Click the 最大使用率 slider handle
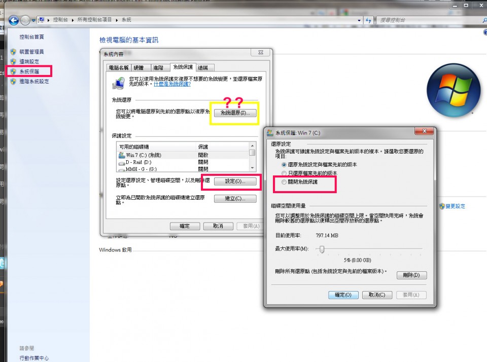Image resolution: width=487 pixels, height=362 pixels. (x=322, y=248)
